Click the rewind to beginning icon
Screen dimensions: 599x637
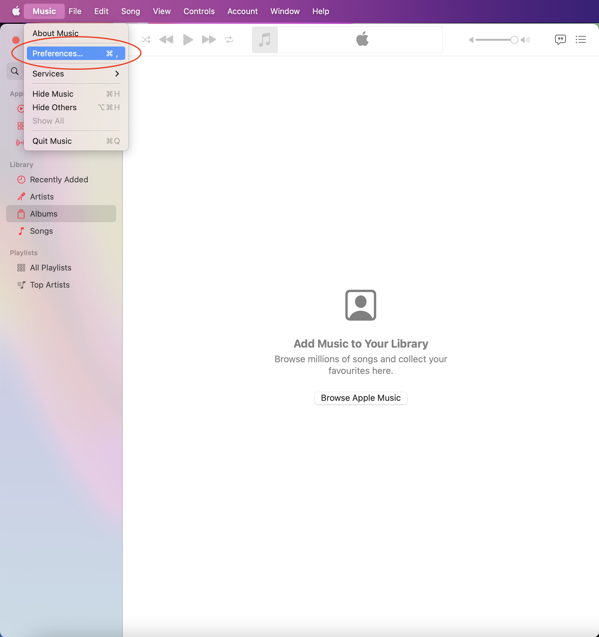(x=167, y=39)
